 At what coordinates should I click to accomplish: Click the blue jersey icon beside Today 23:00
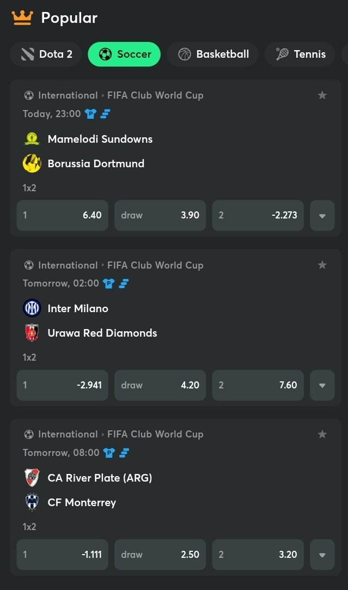click(x=90, y=114)
